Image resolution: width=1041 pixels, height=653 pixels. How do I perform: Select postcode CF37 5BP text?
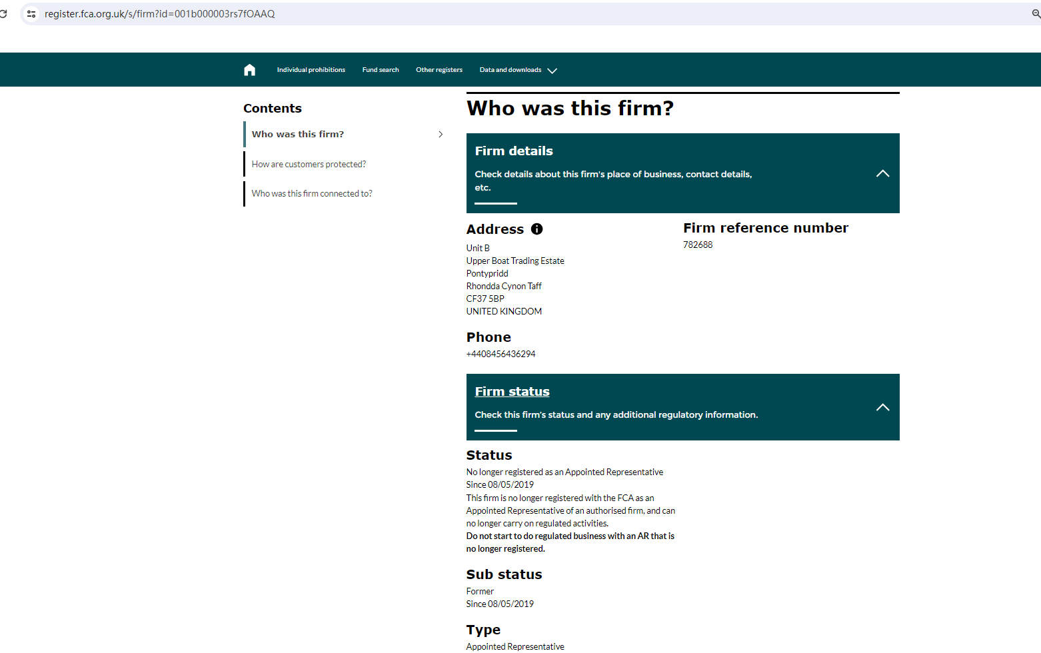pyautogui.click(x=485, y=299)
